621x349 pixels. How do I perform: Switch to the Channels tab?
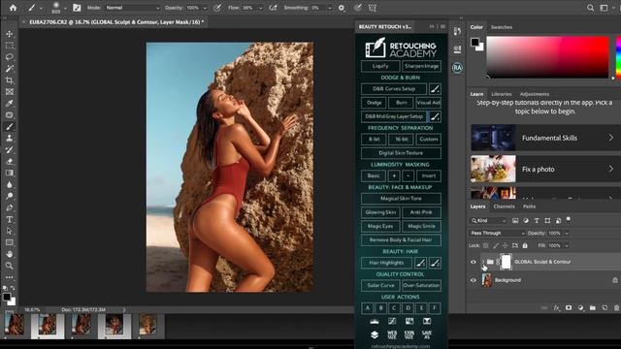click(x=505, y=206)
